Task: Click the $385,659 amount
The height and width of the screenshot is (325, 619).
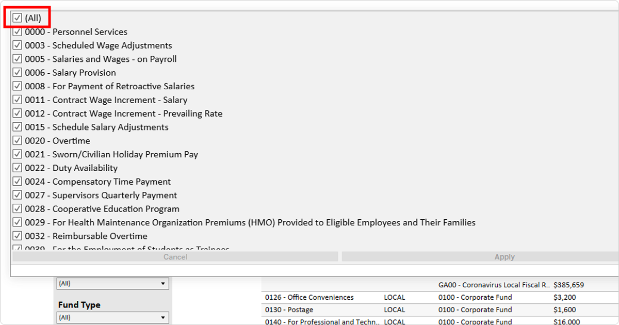Action: point(569,285)
